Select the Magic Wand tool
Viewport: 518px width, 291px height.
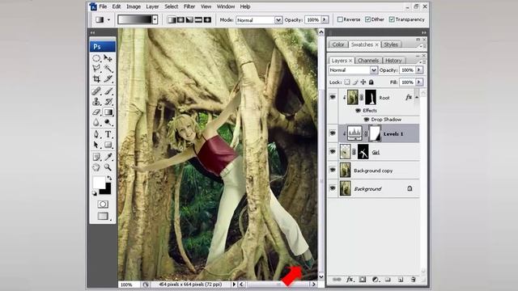pos(108,68)
